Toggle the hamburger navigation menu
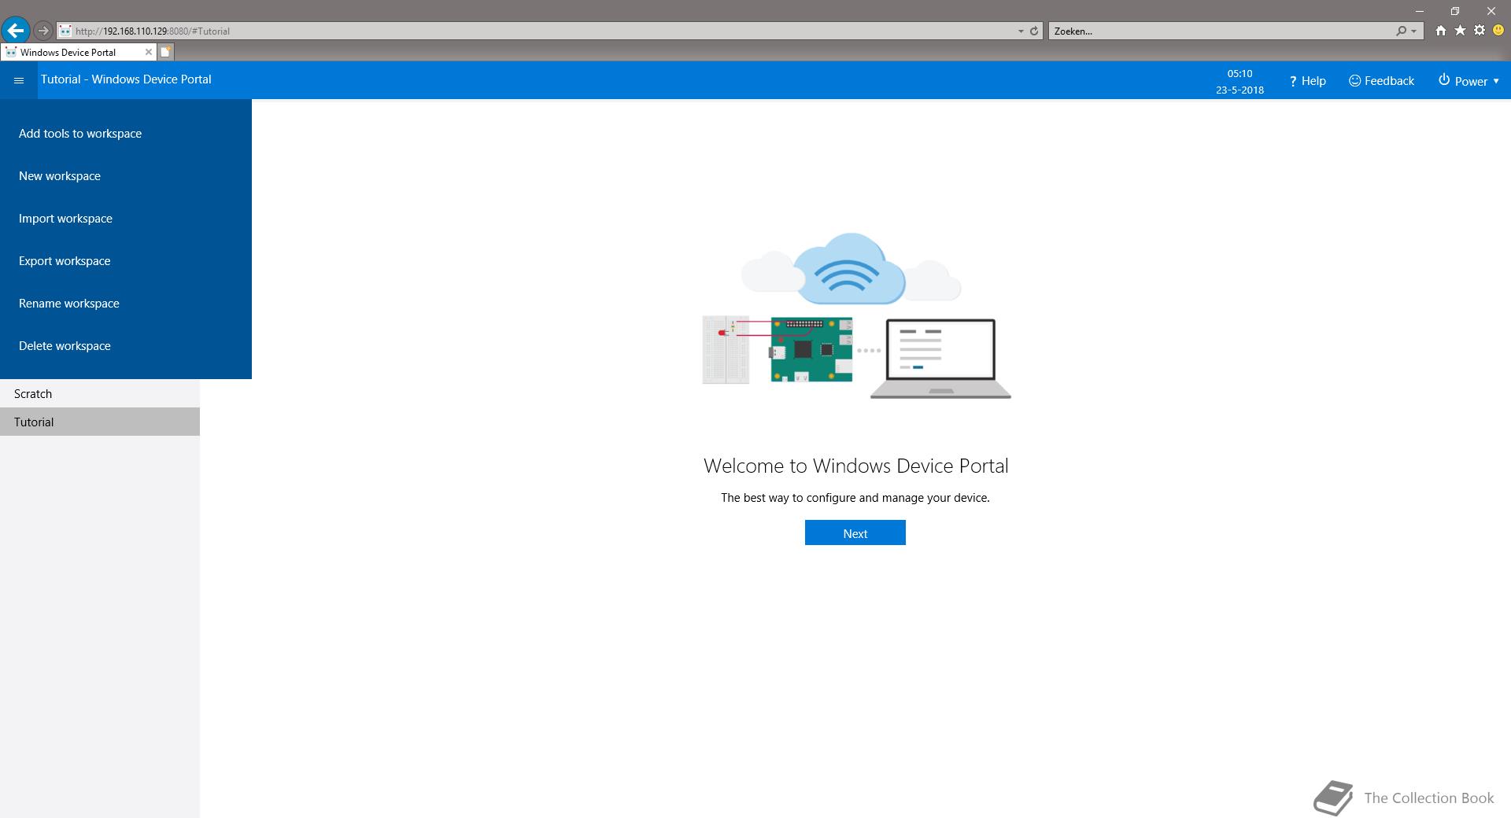 click(x=19, y=80)
